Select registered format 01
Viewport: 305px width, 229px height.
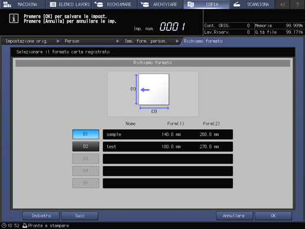86,134
